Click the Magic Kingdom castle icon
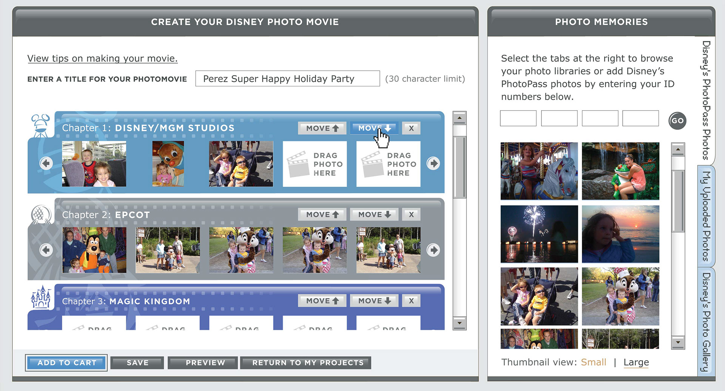The height and width of the screenshot is (391, 725). coord(41,297)
